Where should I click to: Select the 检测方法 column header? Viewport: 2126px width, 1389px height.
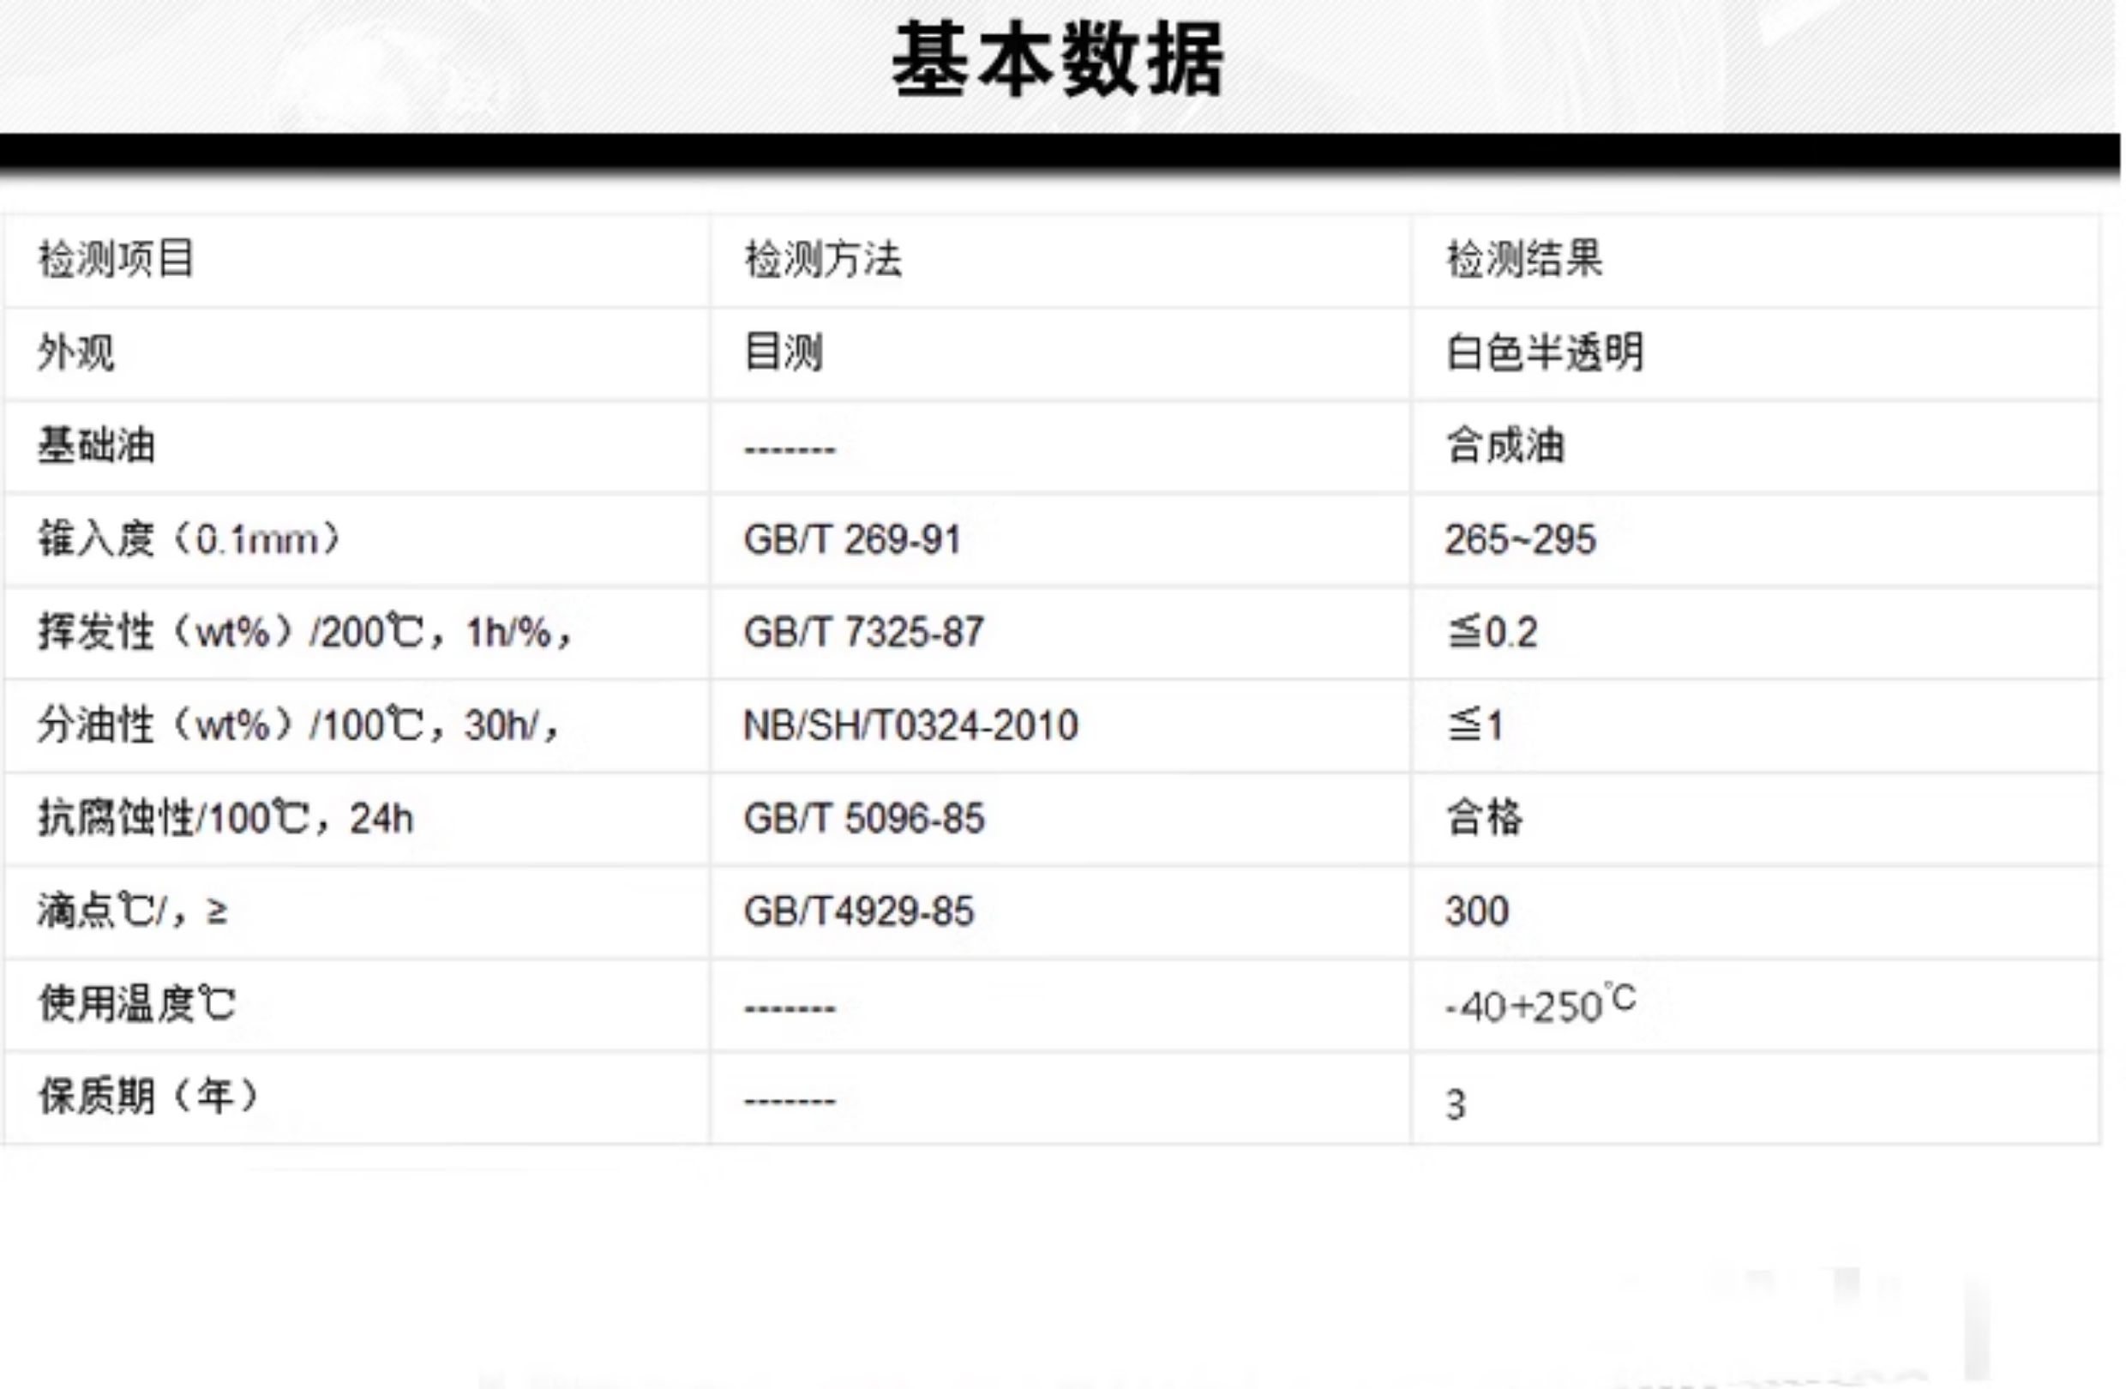click(823, 260)
